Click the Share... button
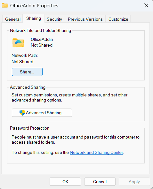The width and height of the screenshot is (153, 189). (x=27, y=72)
